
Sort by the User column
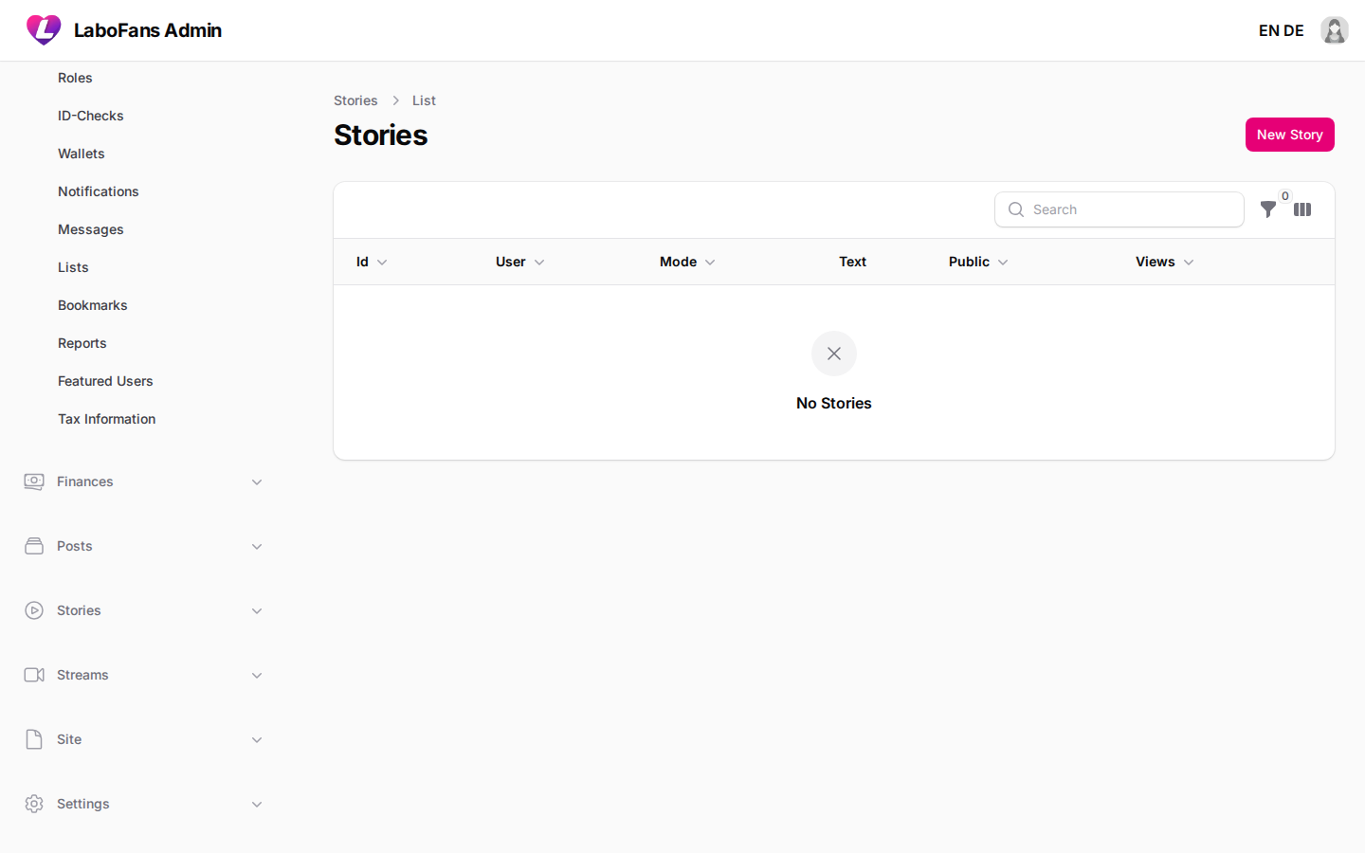520,262
